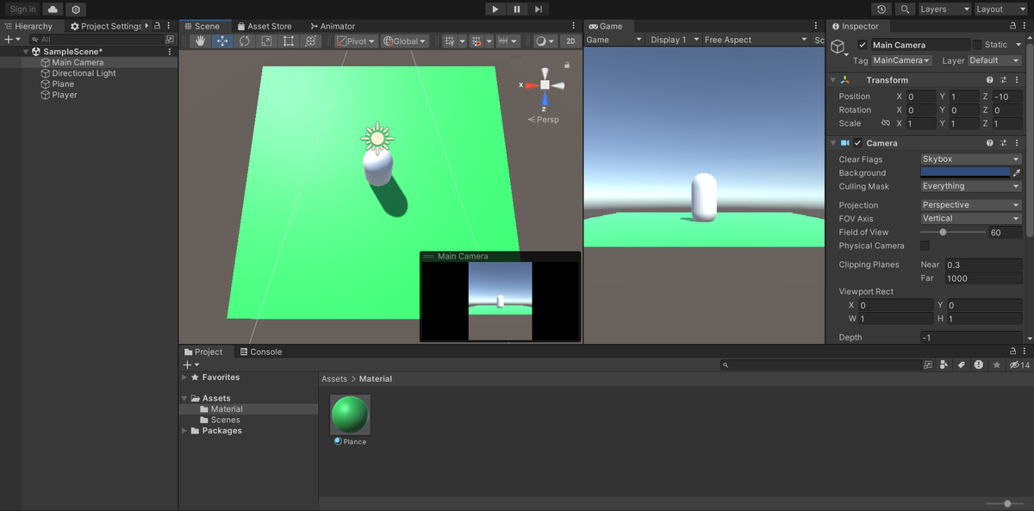Image resolution: width=1034 pixels, height=511 pixels.
Task: Switch to the Asset Store tab
Action: tap(264, 26)
